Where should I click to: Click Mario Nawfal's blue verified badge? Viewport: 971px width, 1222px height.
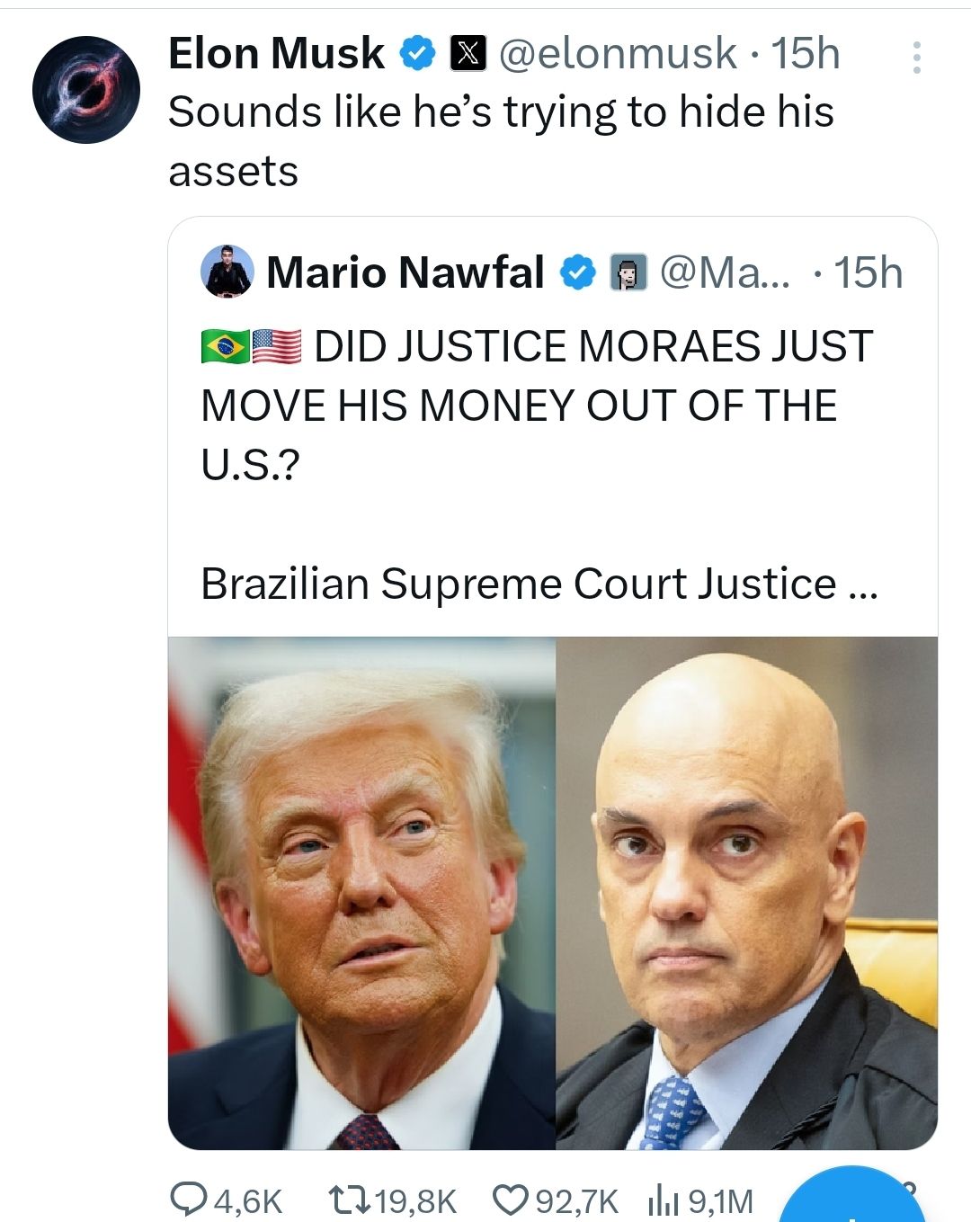[579, 272]
